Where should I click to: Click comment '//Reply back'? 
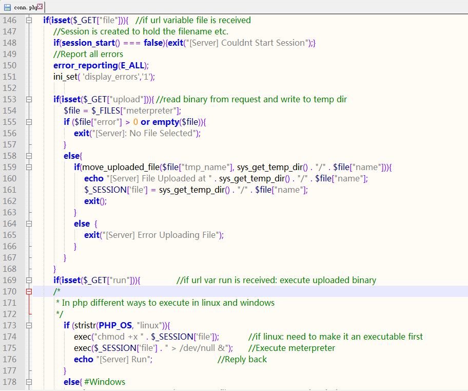(x=242, y=359)
